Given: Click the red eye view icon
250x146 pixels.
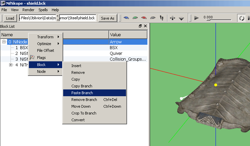Looking at the screenshot, I should [144, 18].
